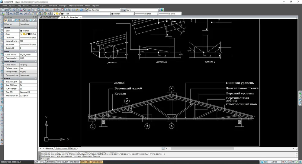Viewport: 302px width, 164px height.
Task: Toggle ОТС-ПОЛЯР polar tracking
Action: (x=74, y=162)
